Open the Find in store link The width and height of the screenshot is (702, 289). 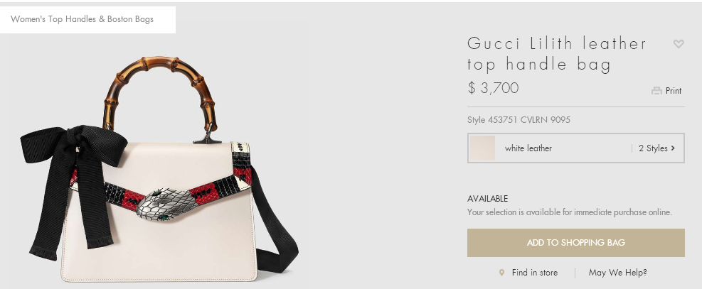(x=535, y=273)
